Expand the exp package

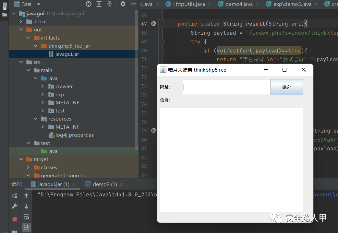[43, 94]
